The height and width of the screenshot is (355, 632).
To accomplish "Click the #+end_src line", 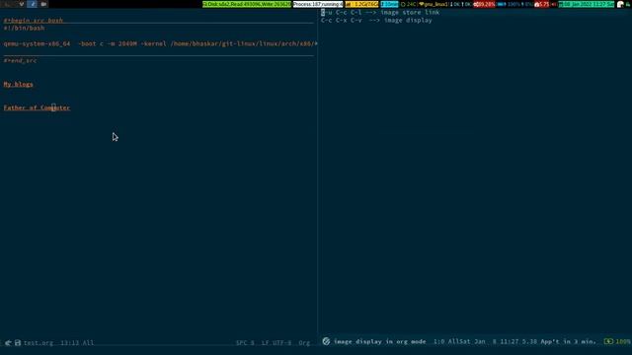I will coord(20,60).
